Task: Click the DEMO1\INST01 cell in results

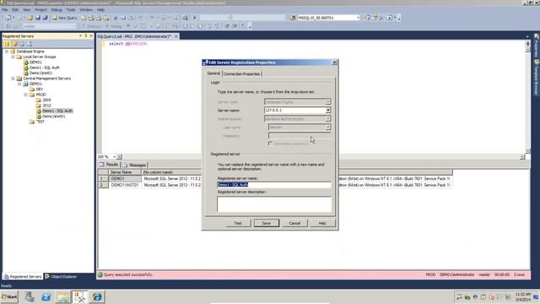Action: [x=125, y=185]
